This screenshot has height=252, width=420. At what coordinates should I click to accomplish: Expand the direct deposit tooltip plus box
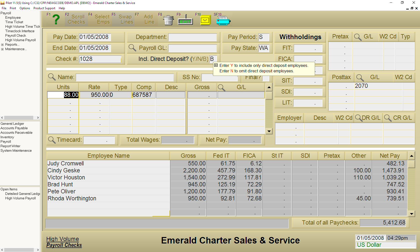point(216,65)
